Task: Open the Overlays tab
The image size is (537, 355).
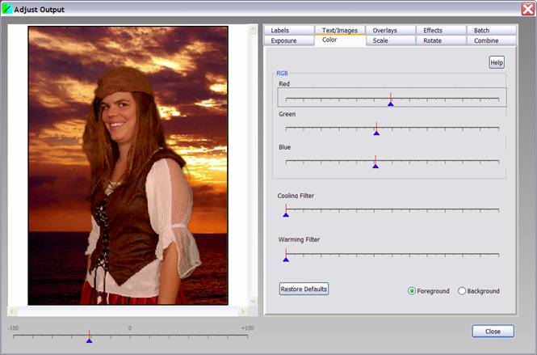Action: [x=390, y=30]
